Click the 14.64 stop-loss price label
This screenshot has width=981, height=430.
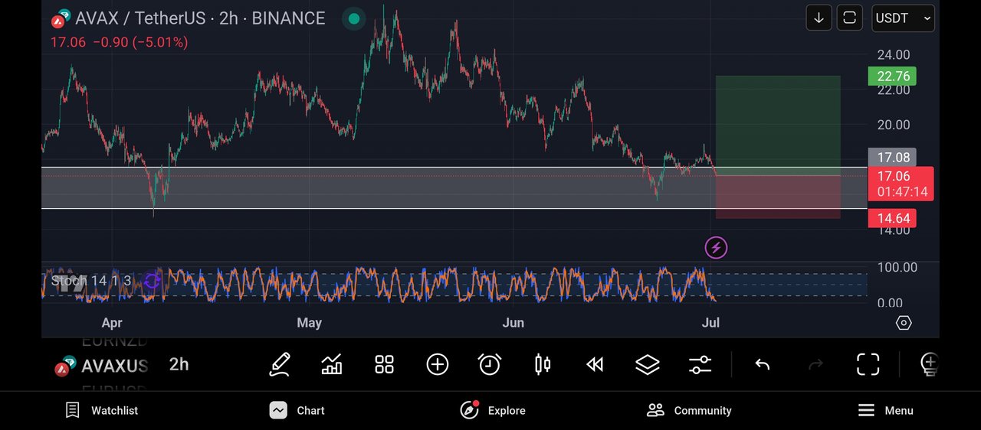[x=893, y=219]
